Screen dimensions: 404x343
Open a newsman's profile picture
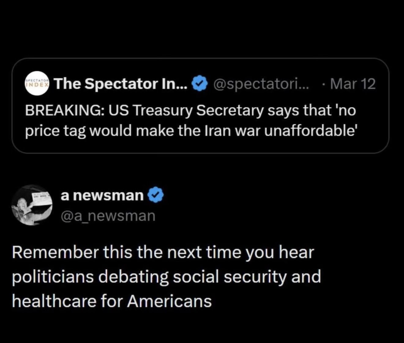point(32,205)
